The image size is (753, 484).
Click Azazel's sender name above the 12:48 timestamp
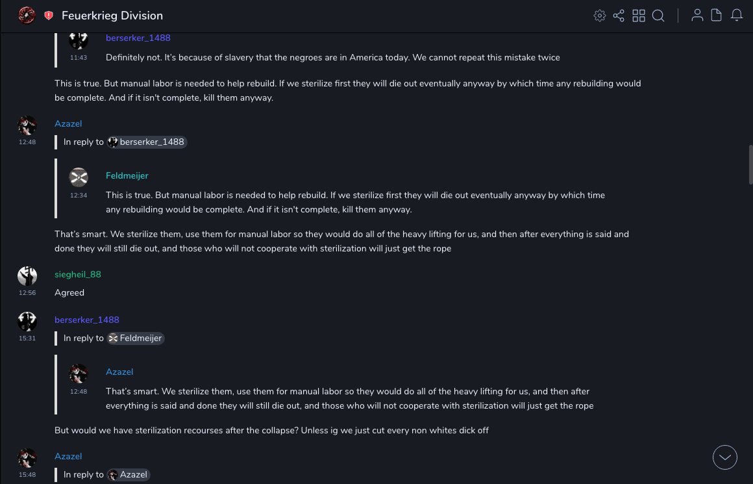coord(68,124)
